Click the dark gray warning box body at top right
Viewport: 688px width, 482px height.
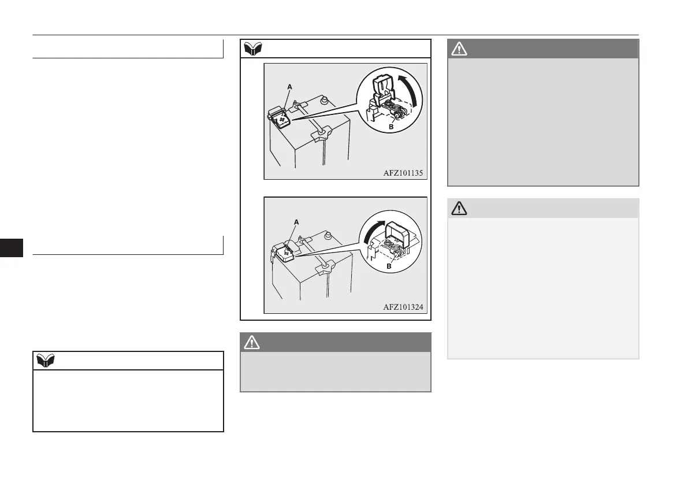pos(543,122)
